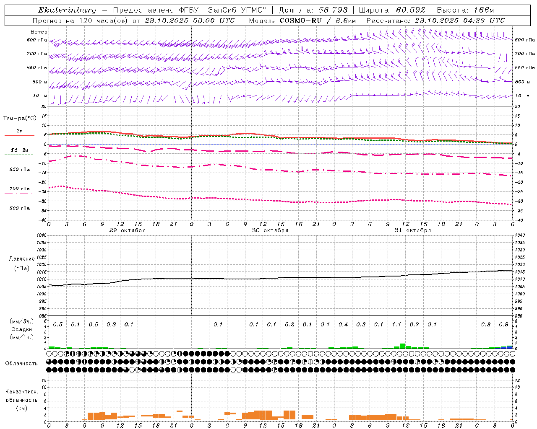Click the precipitation value '0.2'
This screenshot has height=429, width=537.
[289, 325]
